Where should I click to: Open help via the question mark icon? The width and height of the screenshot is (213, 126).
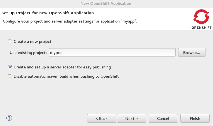[x=9, y=118]
